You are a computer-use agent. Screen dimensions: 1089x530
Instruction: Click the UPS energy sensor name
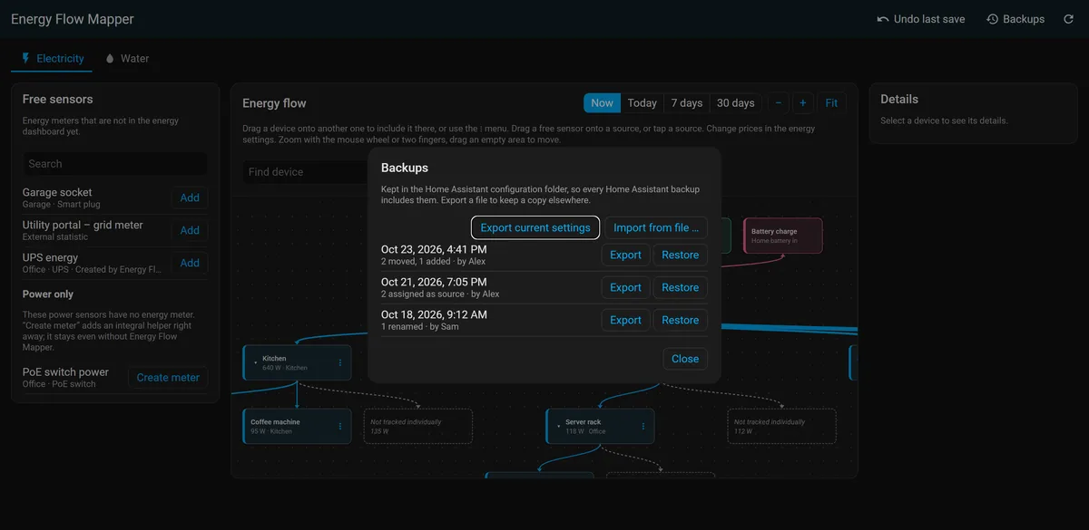pos(50,257)
